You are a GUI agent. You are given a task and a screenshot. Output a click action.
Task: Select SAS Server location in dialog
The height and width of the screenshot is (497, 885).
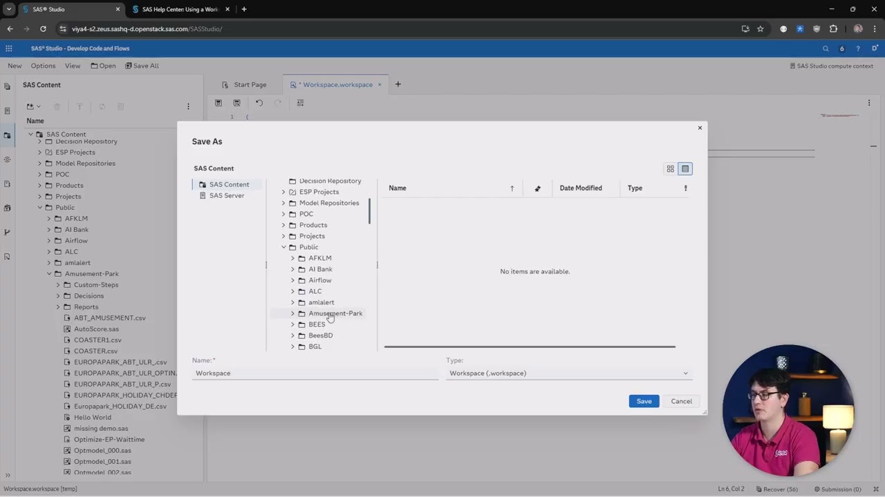(227, 195)
